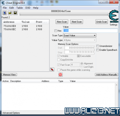
Task: Open the Edit menu
Action: [12, 8]
